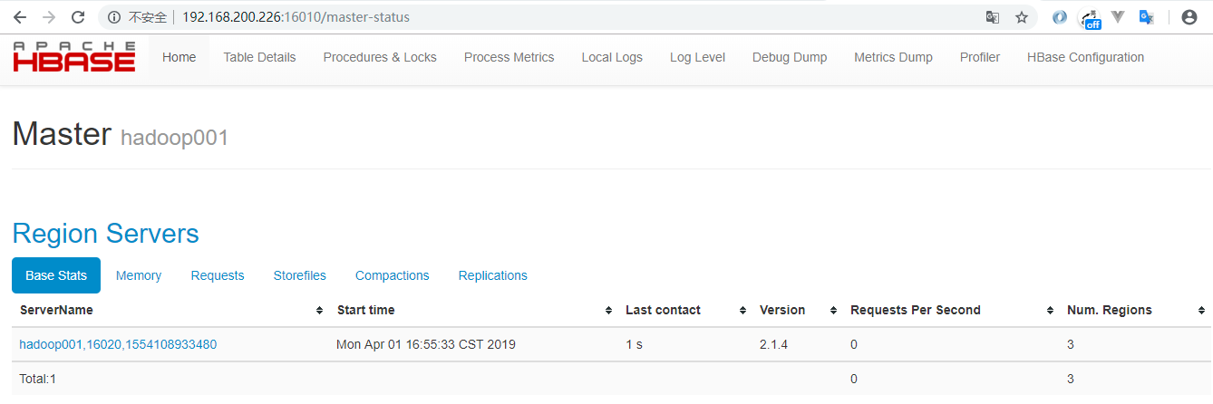
Task: Open the Chrome profile avatar icon
Action: [x=1189, y=17]
